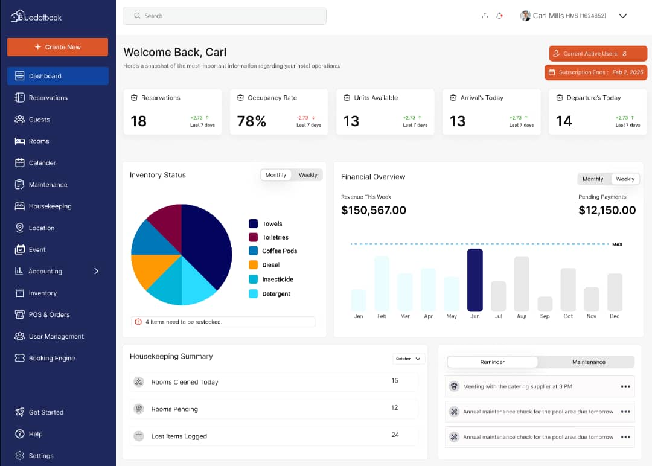Click "$12,150.00" pending payments value
Screen dimensions: 652x466
click(x=607, y=210)
